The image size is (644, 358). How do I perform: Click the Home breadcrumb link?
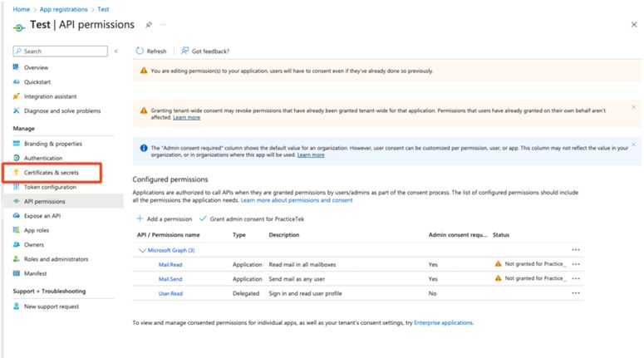[x=22, y=9]
